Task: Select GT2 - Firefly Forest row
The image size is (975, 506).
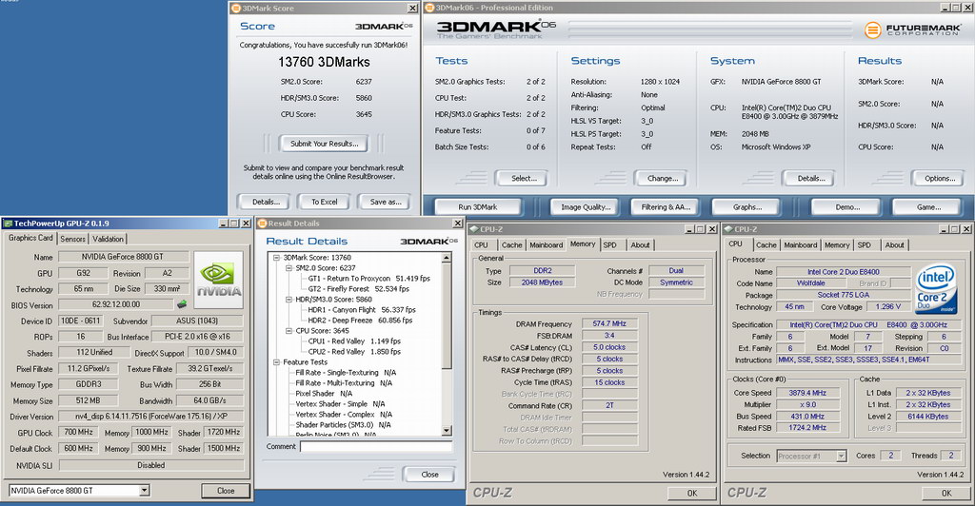Action: [358, 289]
